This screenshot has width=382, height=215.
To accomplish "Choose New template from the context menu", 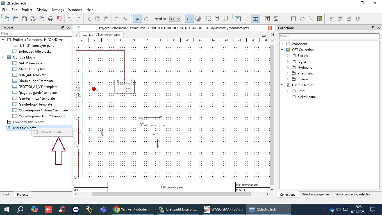I will point(51,132).
